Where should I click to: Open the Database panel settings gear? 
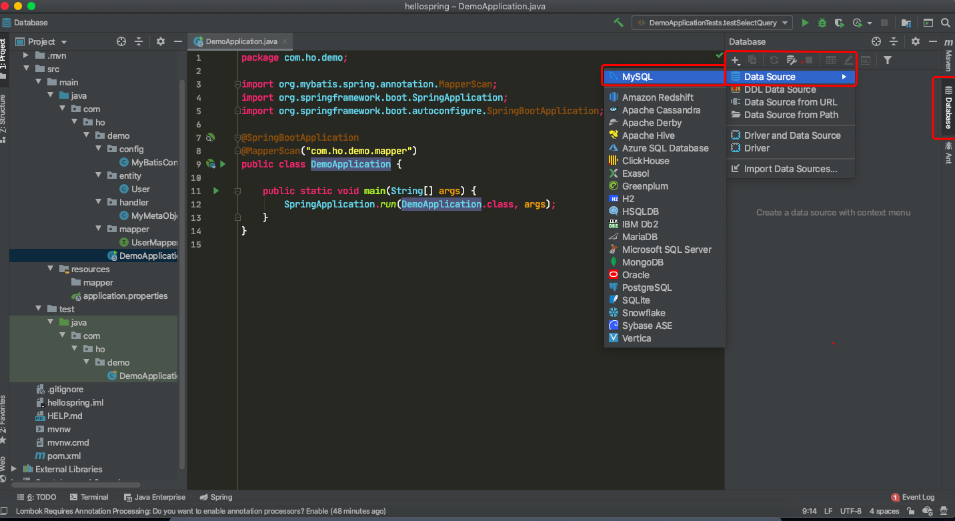coord(916,41)
